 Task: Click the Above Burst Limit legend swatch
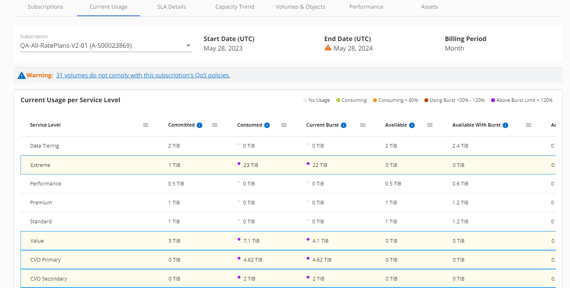(492, 100)
